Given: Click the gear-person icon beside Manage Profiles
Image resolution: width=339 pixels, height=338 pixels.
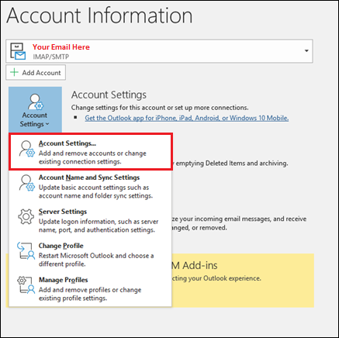Looking at the screenshot, I should [26, 285].
